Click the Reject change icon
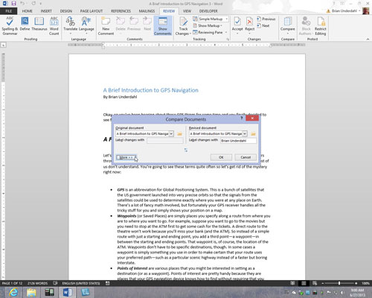Viewport: 372px width, 298px height. coord(249,22)
